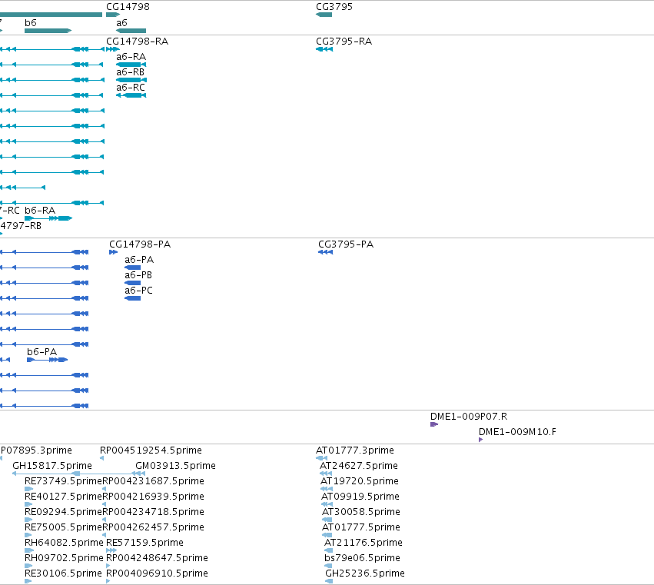Click the RE75005.5prime label
This screenshot has height=585, width=654.
[x=63, y=527]
